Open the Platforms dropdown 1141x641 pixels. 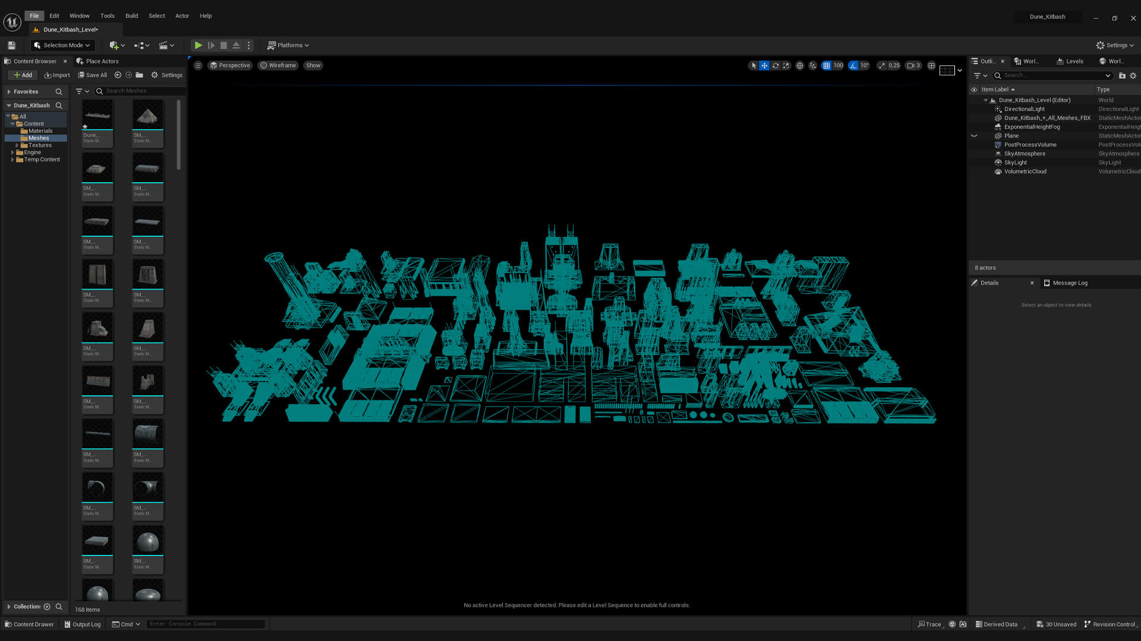point(288,45)
